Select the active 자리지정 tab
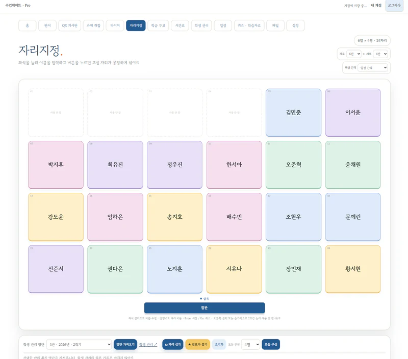This screenshot has height=359, width=408. pos(136,25)
